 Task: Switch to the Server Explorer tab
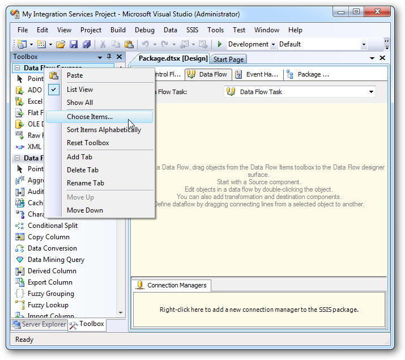39,325
